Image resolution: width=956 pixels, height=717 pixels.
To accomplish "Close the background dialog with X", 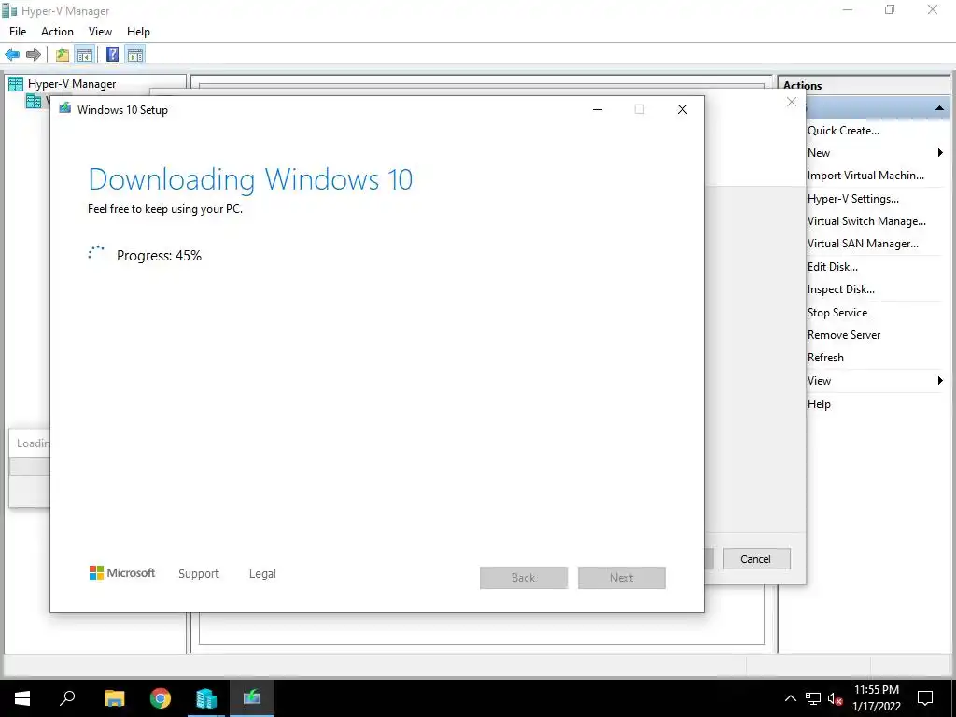I will pyautogui.click(x=792, y=102).
